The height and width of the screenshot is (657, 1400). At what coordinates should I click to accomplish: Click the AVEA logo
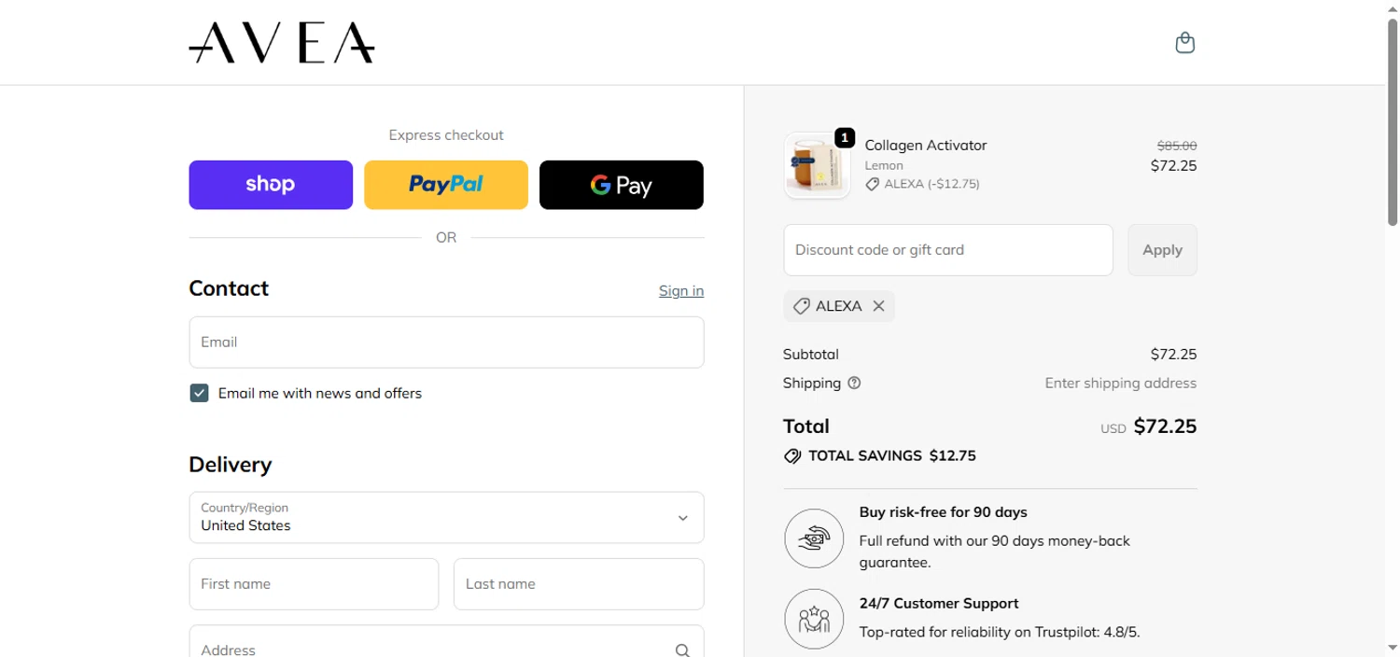(282, 43)
